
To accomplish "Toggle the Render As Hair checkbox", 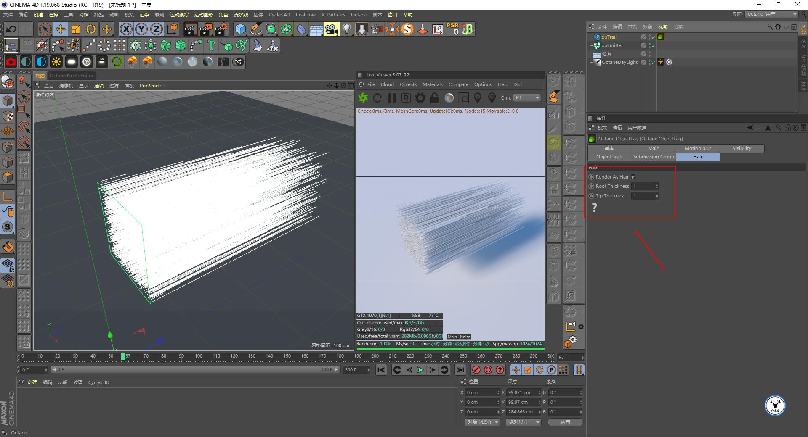I will (633, 176).
